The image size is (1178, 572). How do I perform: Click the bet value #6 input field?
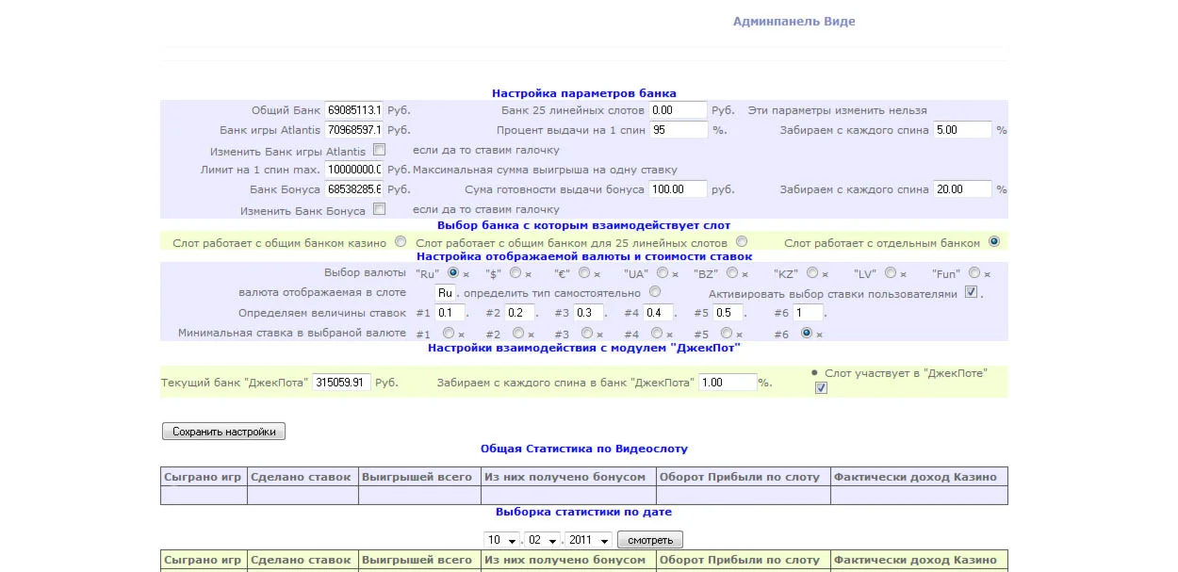[808, 313]
